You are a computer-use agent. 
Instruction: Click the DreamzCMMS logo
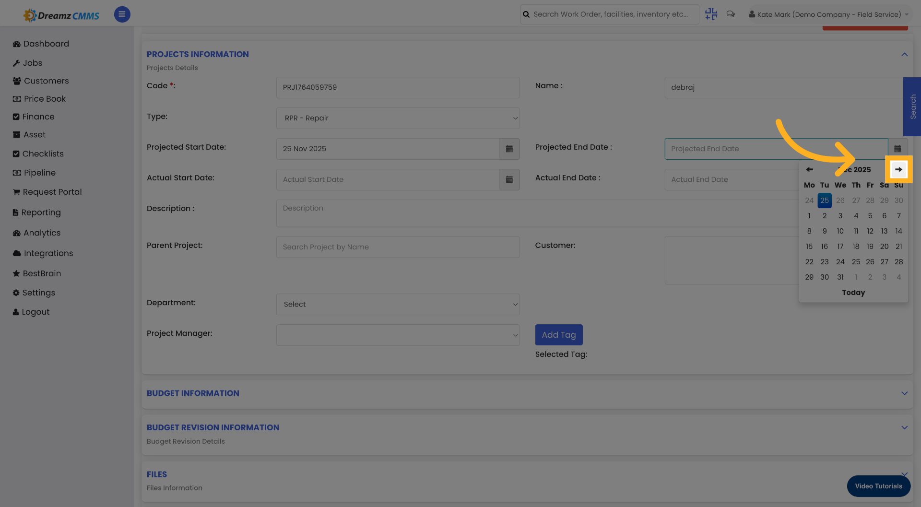(x=61, y=14)
